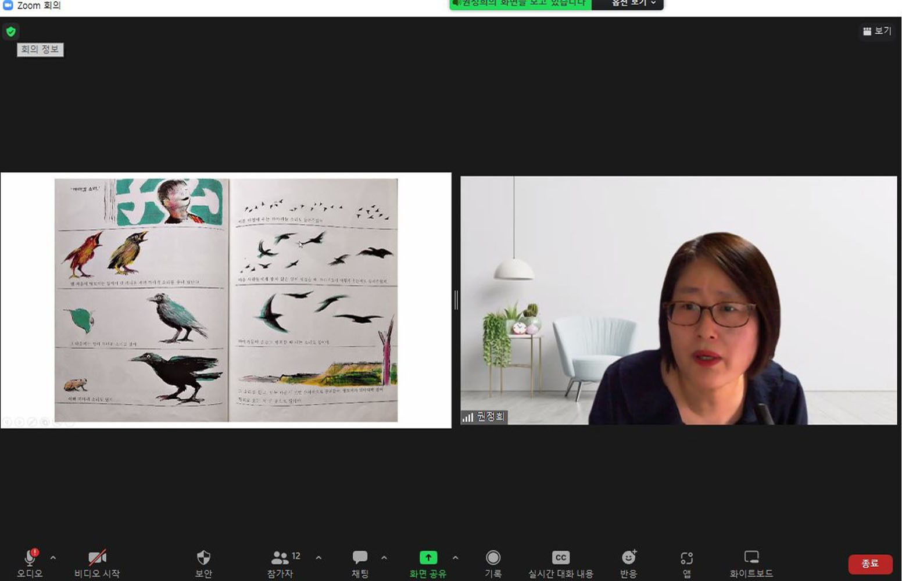The width and height of the screenshot is (902, 581).
Task: Click the screen sharing notice green banner
Action: coord(520,4)
